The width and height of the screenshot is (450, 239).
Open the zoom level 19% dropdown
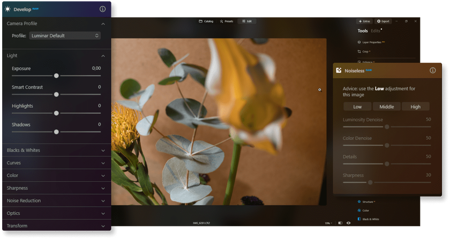(x=328, y=223)
